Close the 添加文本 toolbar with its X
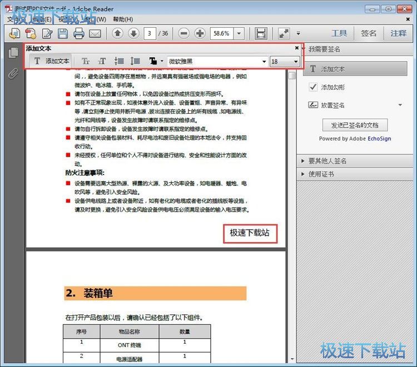This screenshot has height=367, width=417. (x=297, y=48)
